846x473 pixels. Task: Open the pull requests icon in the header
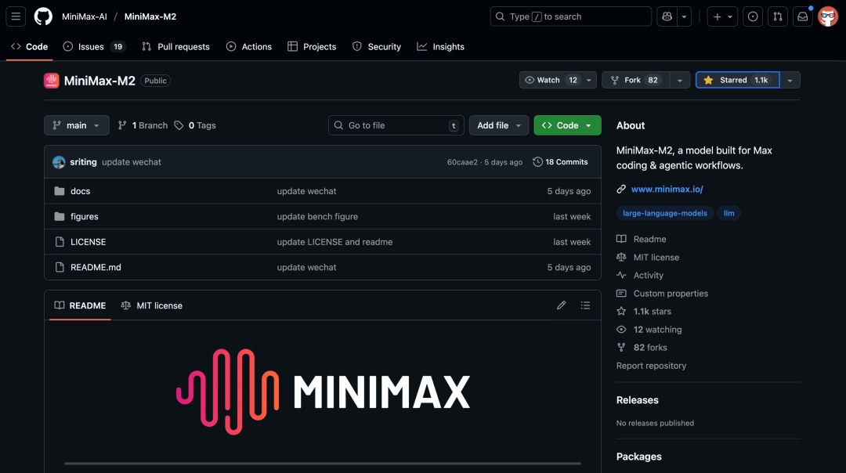tap(778, 16)
